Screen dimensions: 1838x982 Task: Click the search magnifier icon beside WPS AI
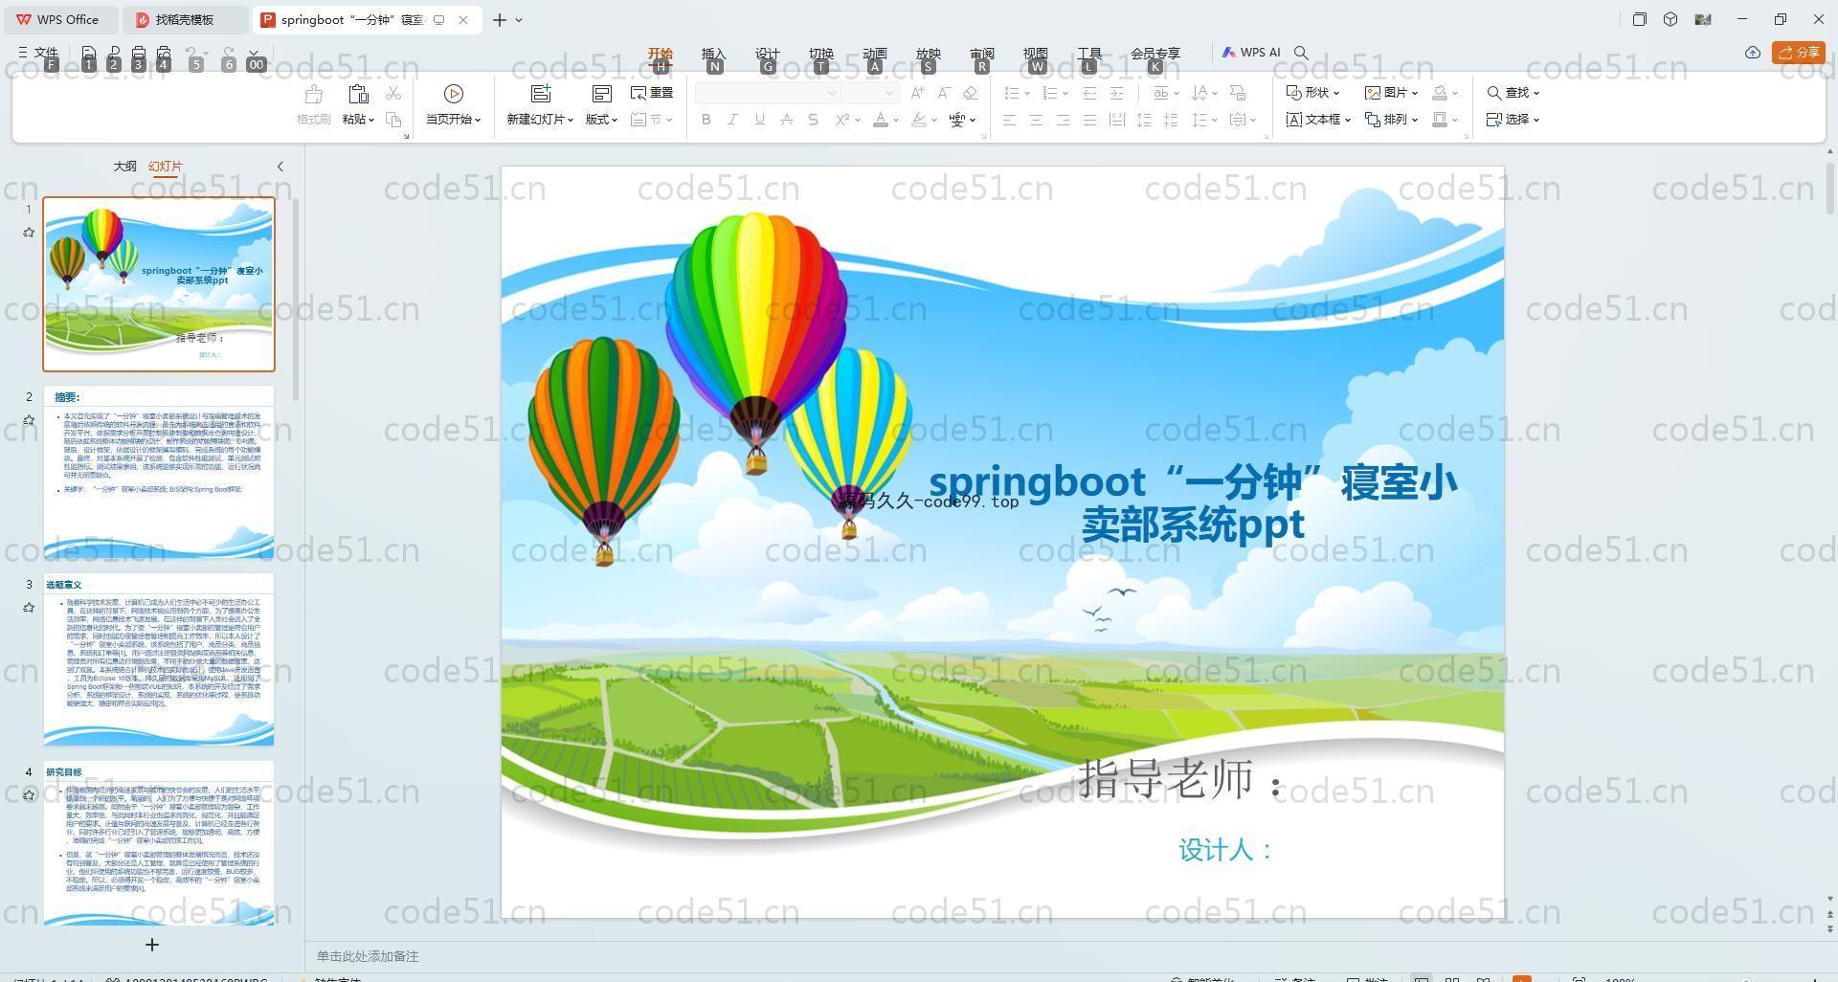[1301, 53]
